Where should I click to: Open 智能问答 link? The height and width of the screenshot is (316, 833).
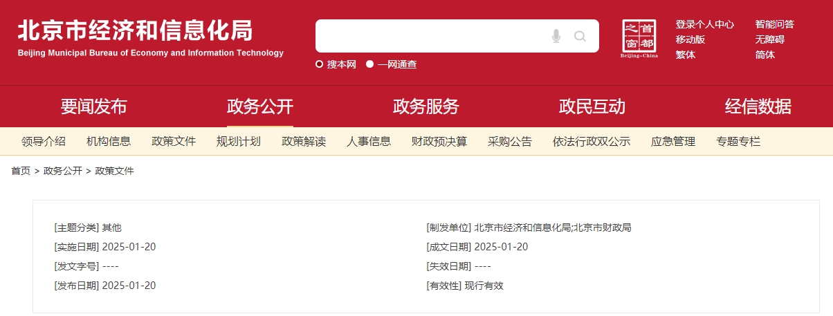tap(775, 24)
